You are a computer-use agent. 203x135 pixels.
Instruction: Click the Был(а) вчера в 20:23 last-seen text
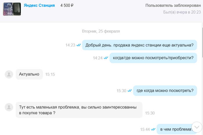tap(182, 12)
